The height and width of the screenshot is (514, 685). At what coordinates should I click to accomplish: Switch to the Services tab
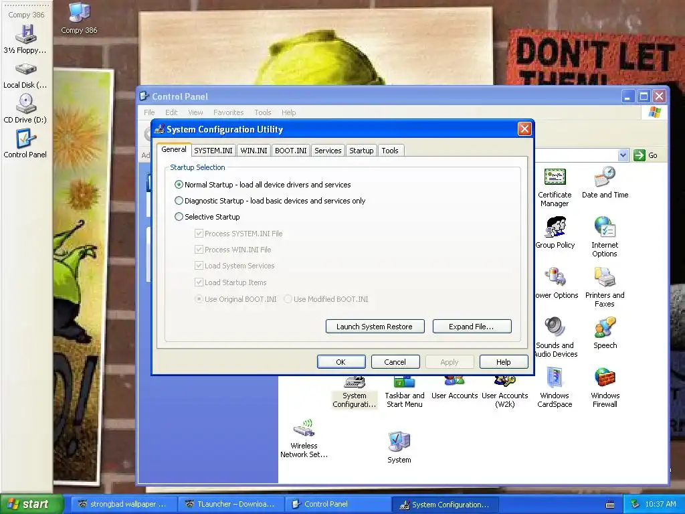328,151
